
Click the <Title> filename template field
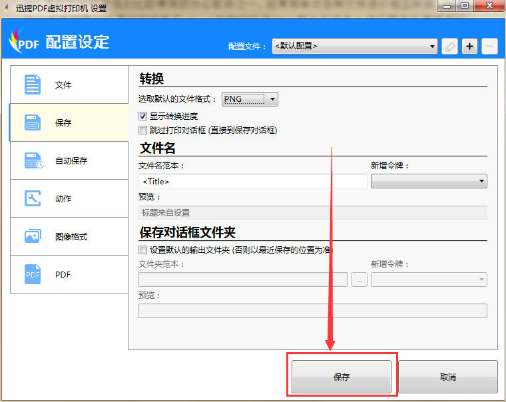tap(253, 181)
